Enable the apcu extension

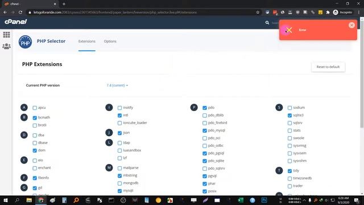(x=35, y=108)
